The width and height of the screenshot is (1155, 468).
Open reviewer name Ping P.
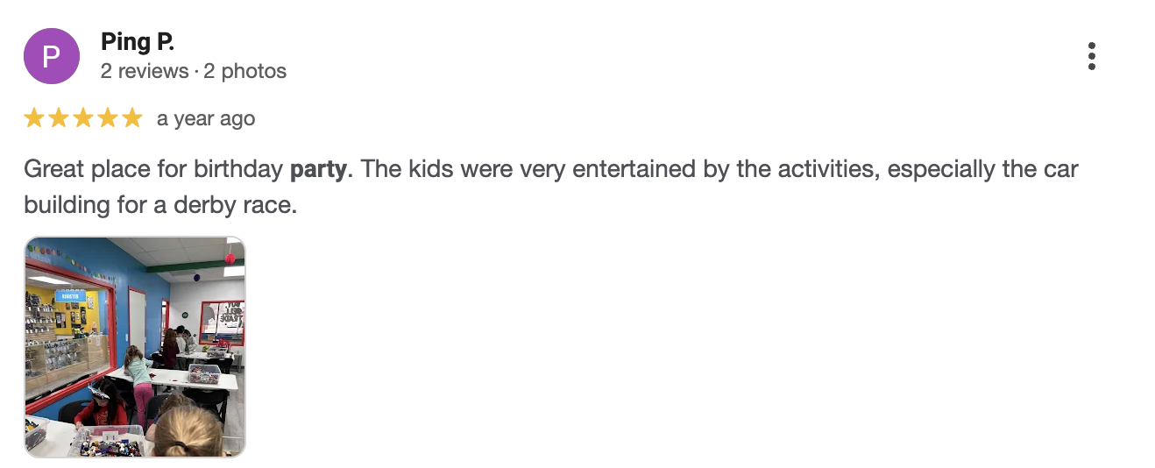pyautogui.click(x=138, y=42)
